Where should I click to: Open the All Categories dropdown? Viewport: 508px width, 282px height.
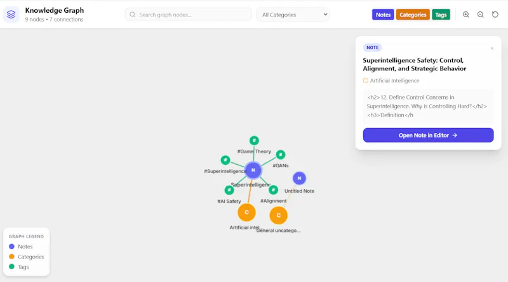(x=293, y=15)
